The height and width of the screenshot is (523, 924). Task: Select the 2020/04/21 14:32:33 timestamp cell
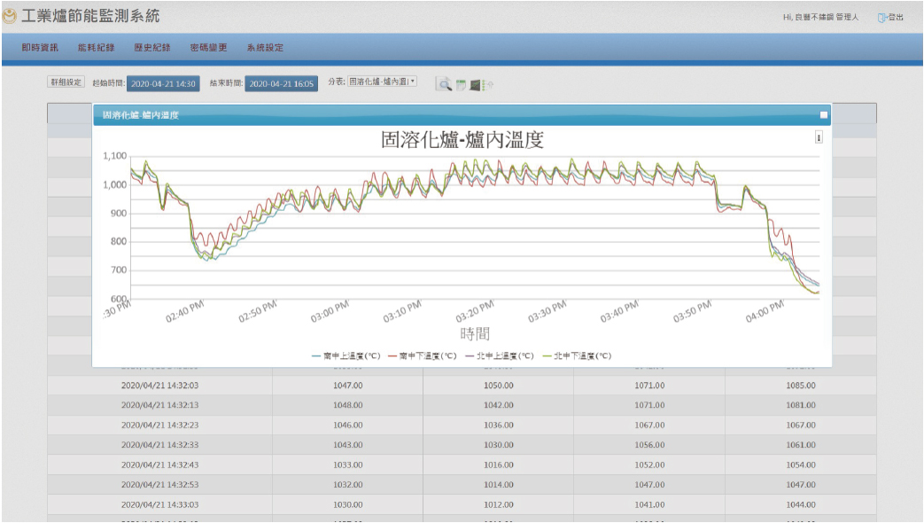pos(159,445)
